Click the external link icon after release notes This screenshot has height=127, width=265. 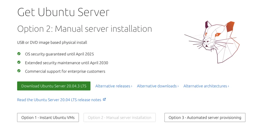105,99
